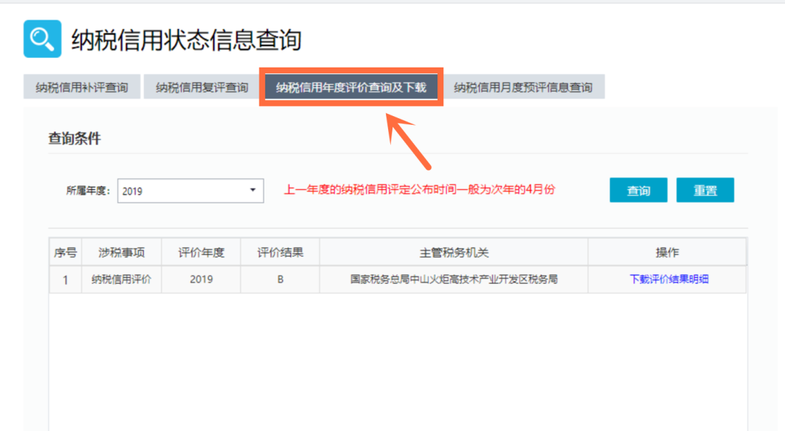Click the 查询 button
Screen dimensions: 785x431
pos(638,190)
